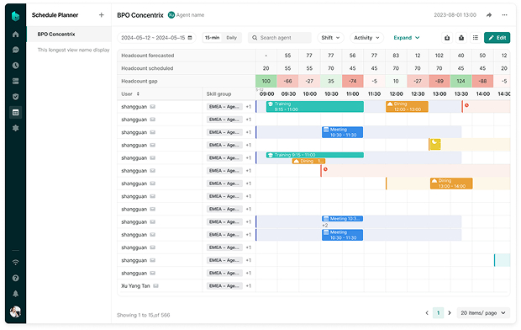The image size is (521, 330).
Task: Click the share arrow icon
Action: click(489, 15)
